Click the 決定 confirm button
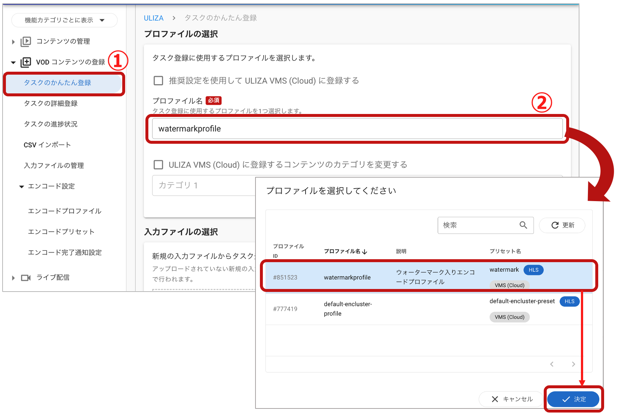 coord(573,399)
